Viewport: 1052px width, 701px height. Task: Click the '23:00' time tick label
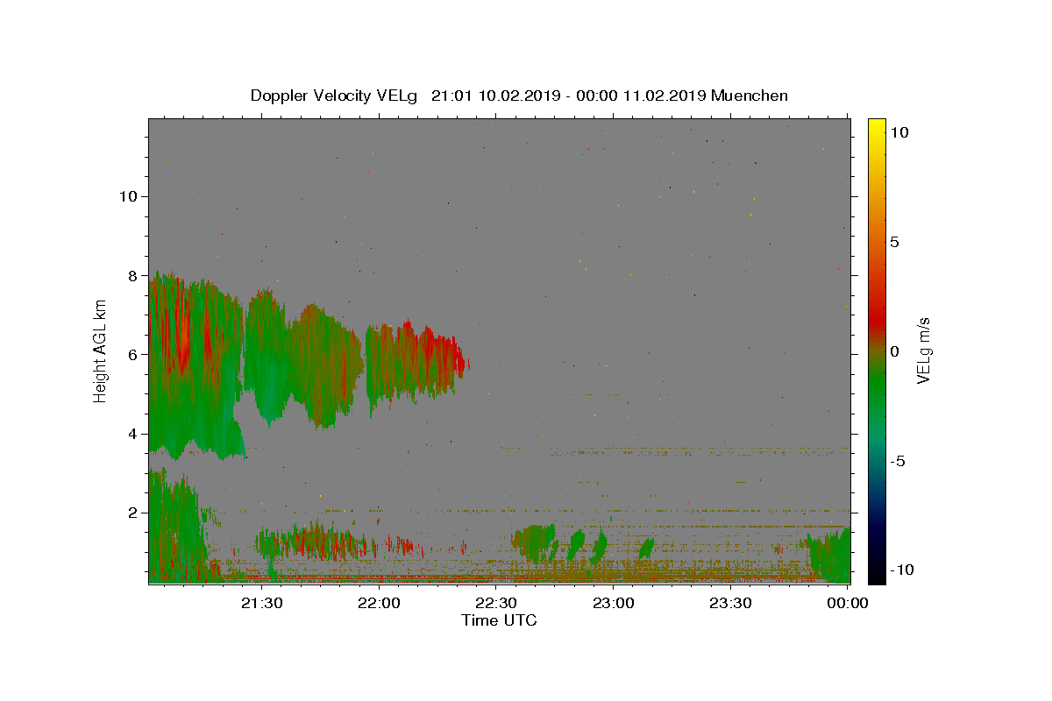click(614, 603)
